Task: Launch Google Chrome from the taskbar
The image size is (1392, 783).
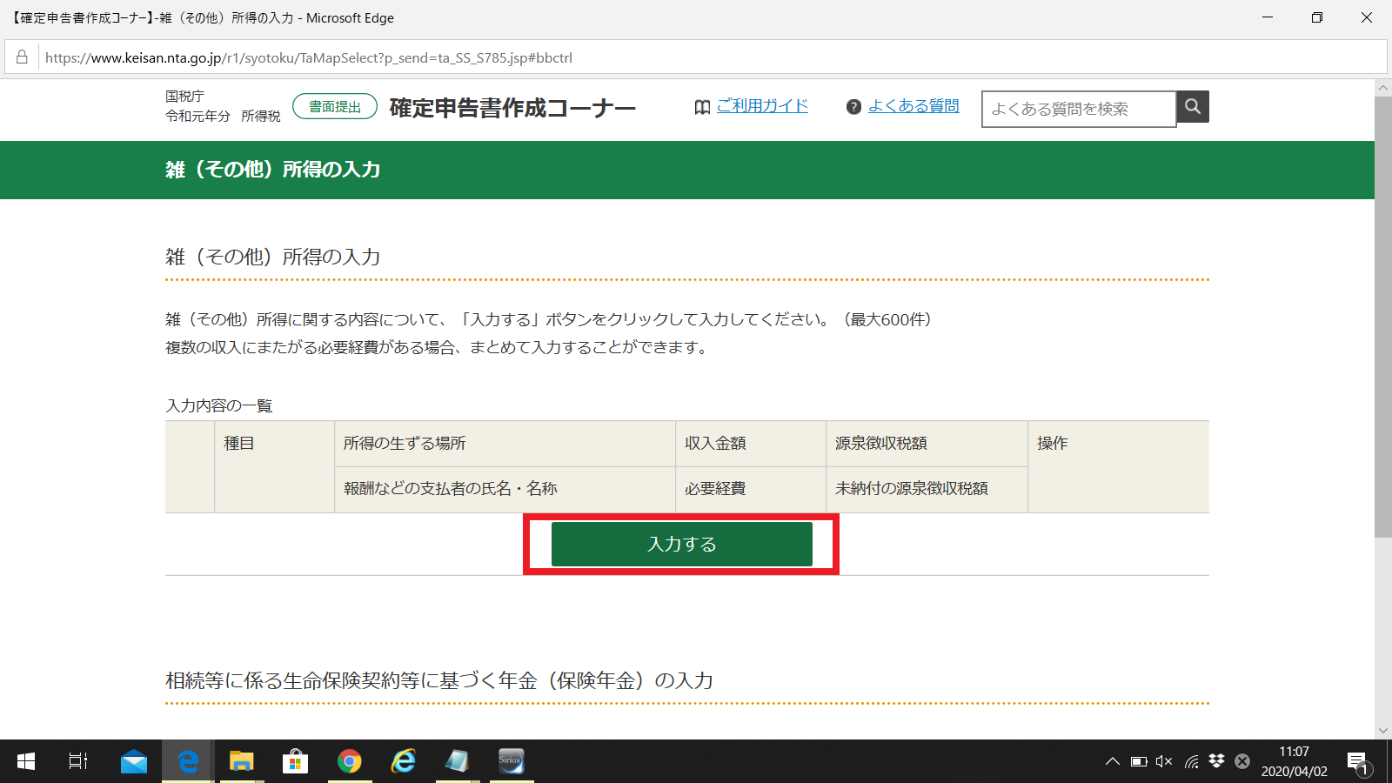Action: coord(349,761)
